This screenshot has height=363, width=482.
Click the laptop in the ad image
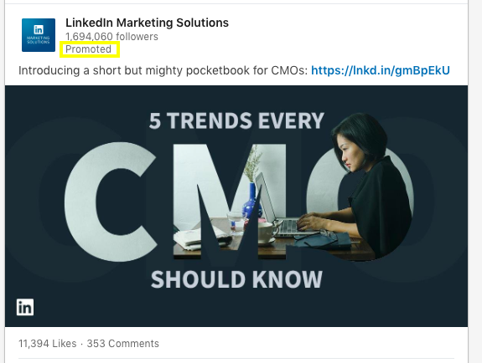[278, 207]
